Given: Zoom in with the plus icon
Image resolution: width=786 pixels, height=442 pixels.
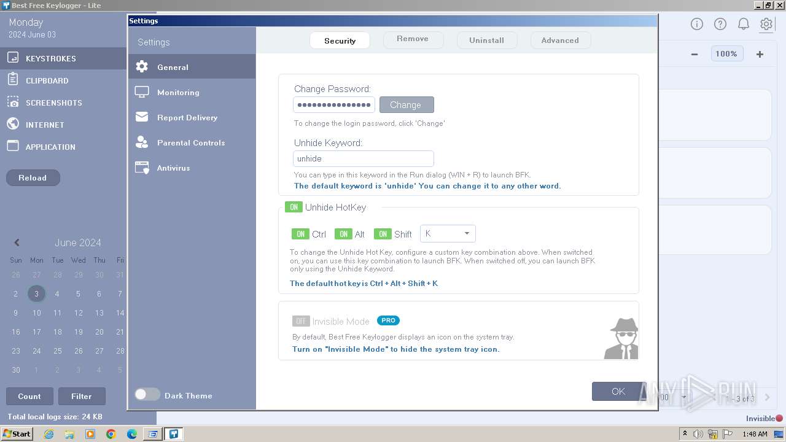Looking at the screenshot, I should (760, 54).
